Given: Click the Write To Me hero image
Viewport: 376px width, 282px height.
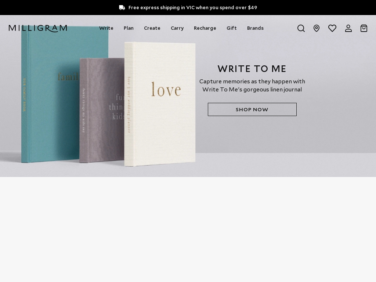Looking at the screenshot, I should click(x=110, y=103).
